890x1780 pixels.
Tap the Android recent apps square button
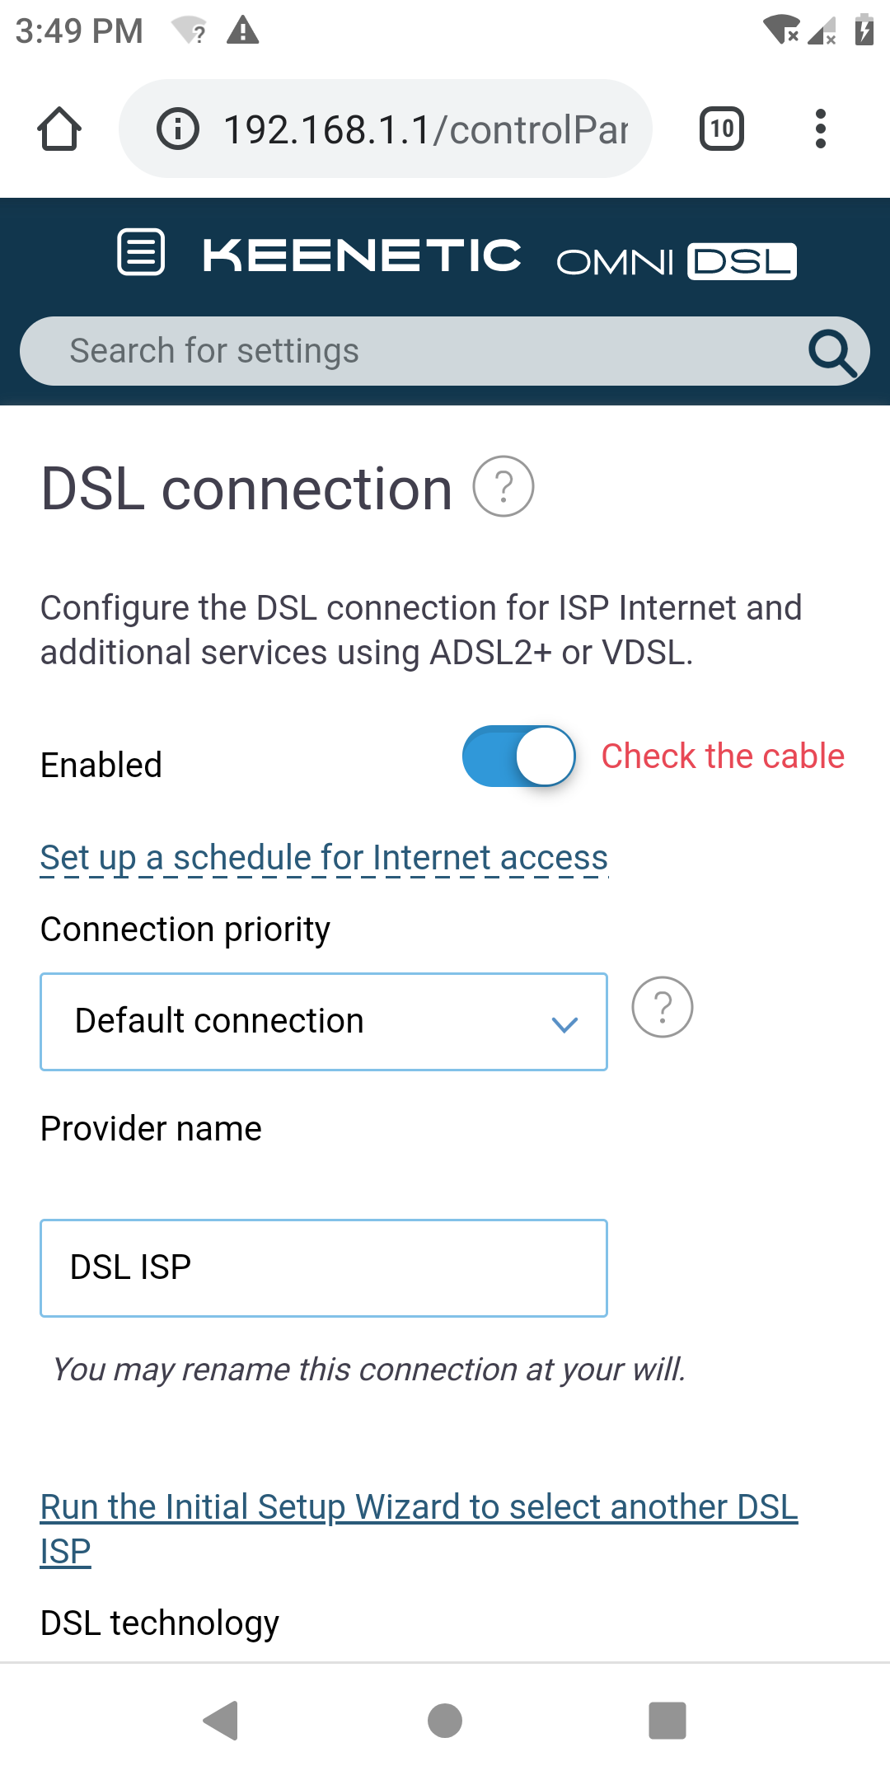pos(667,1721)
